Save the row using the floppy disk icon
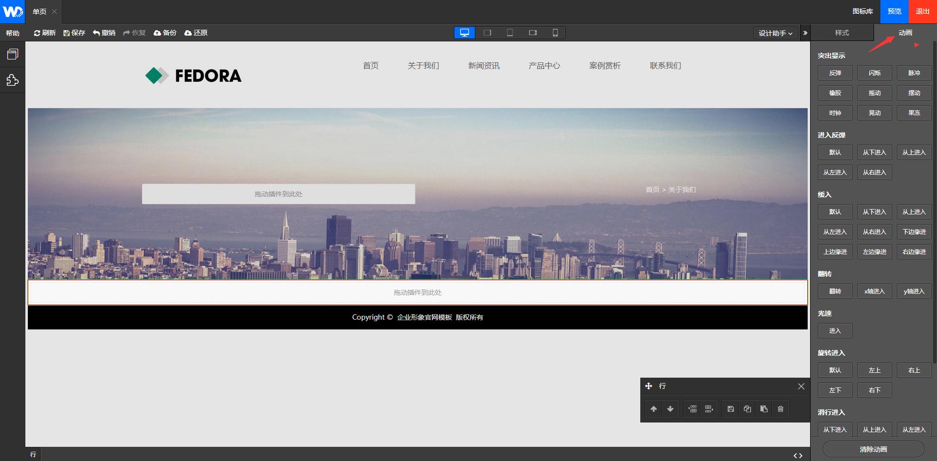The height and width of the screenshot is (461, 937). 731,409
